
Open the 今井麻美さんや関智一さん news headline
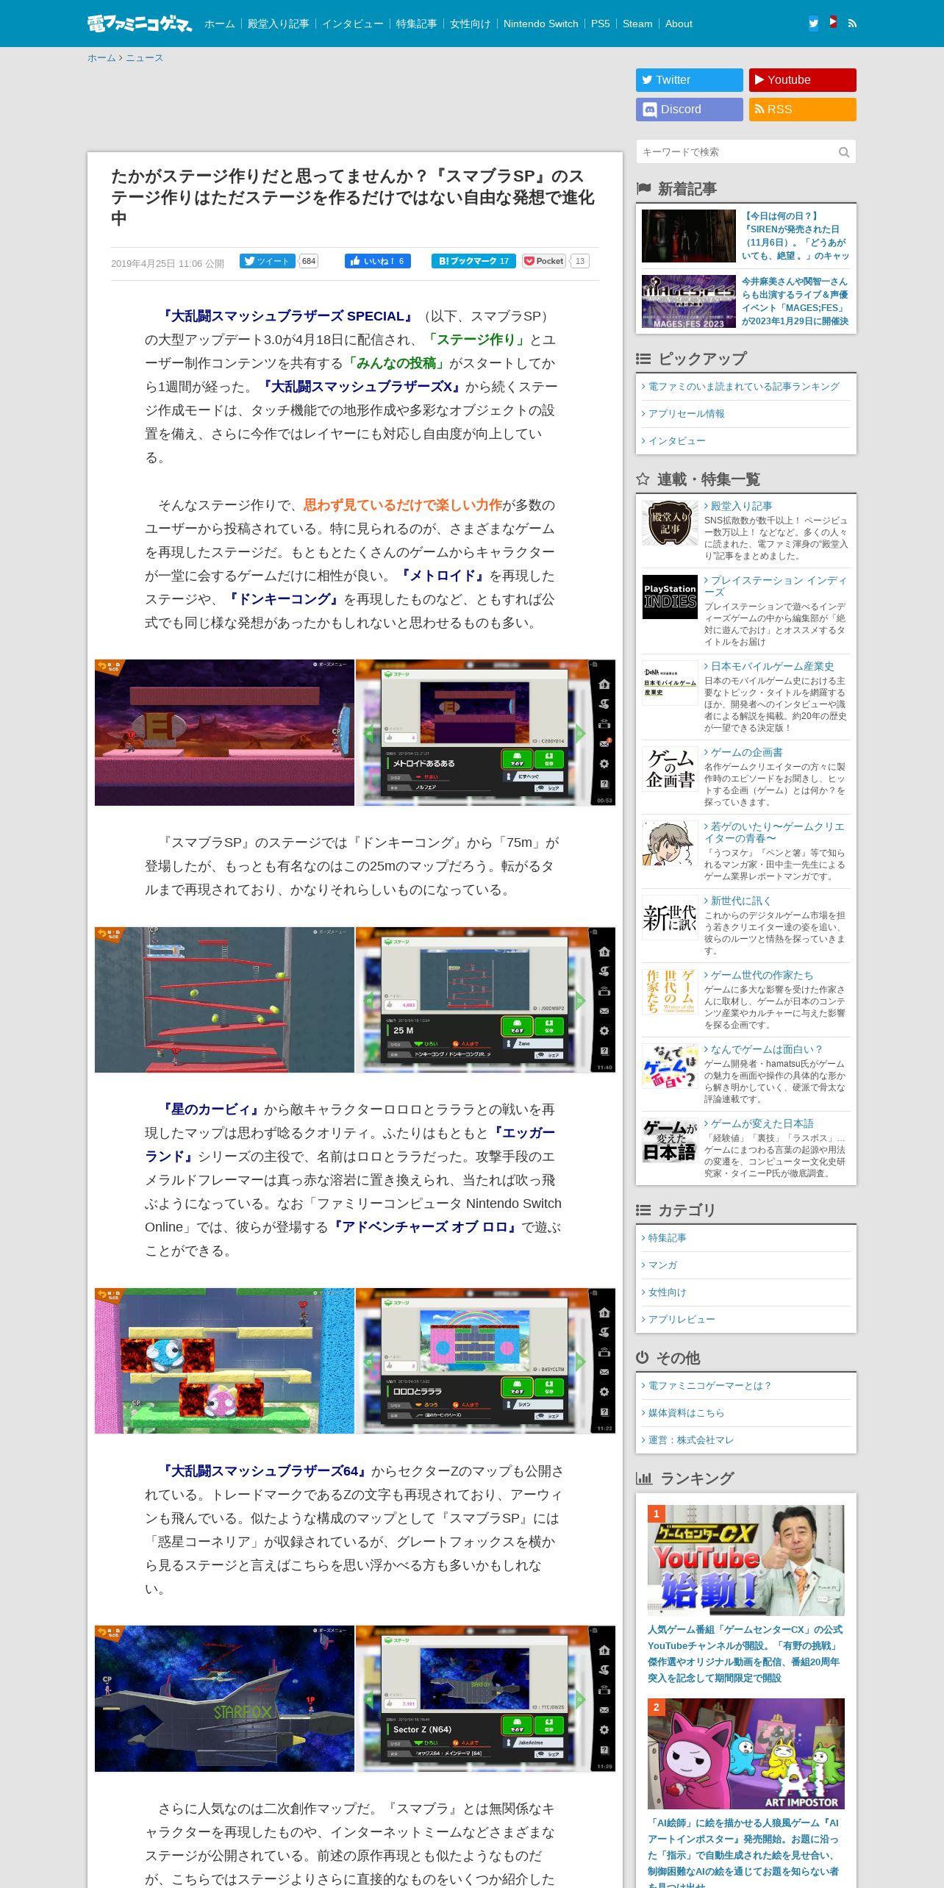(795, 301)
